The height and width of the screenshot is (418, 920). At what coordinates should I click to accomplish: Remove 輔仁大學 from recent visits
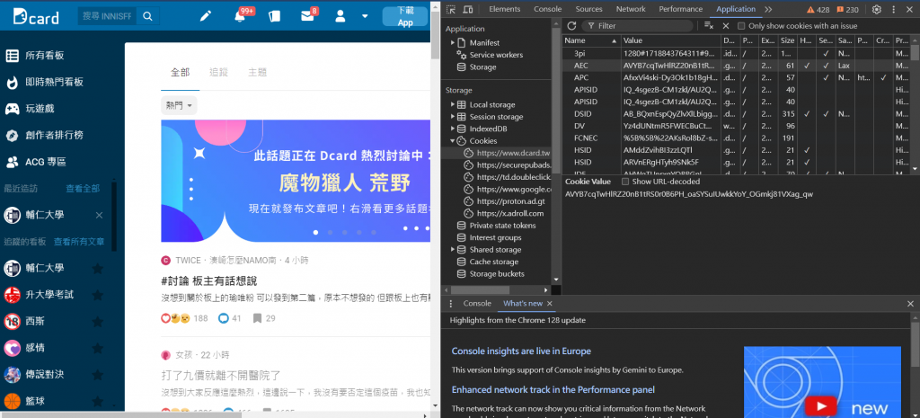tap(99, 216)
